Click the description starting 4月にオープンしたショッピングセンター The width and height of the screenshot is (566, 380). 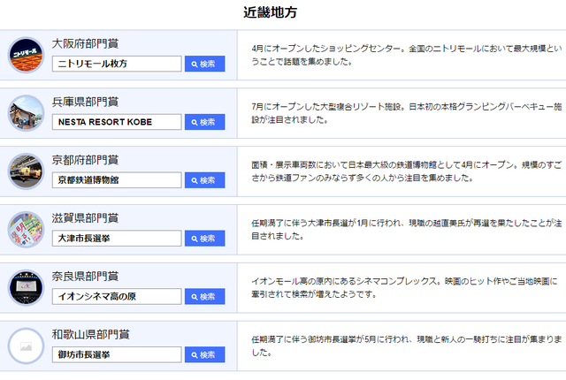coord(407,55)
